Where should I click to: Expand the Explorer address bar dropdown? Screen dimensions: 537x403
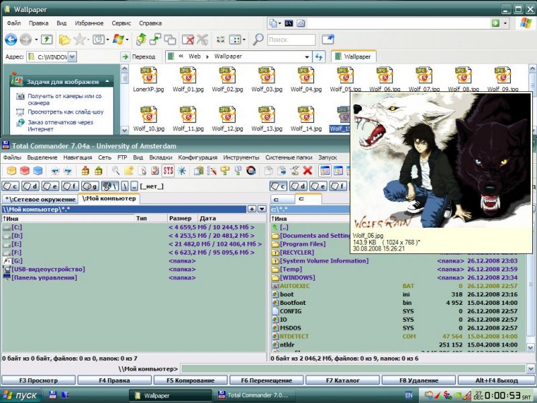(x=72, y=57)
